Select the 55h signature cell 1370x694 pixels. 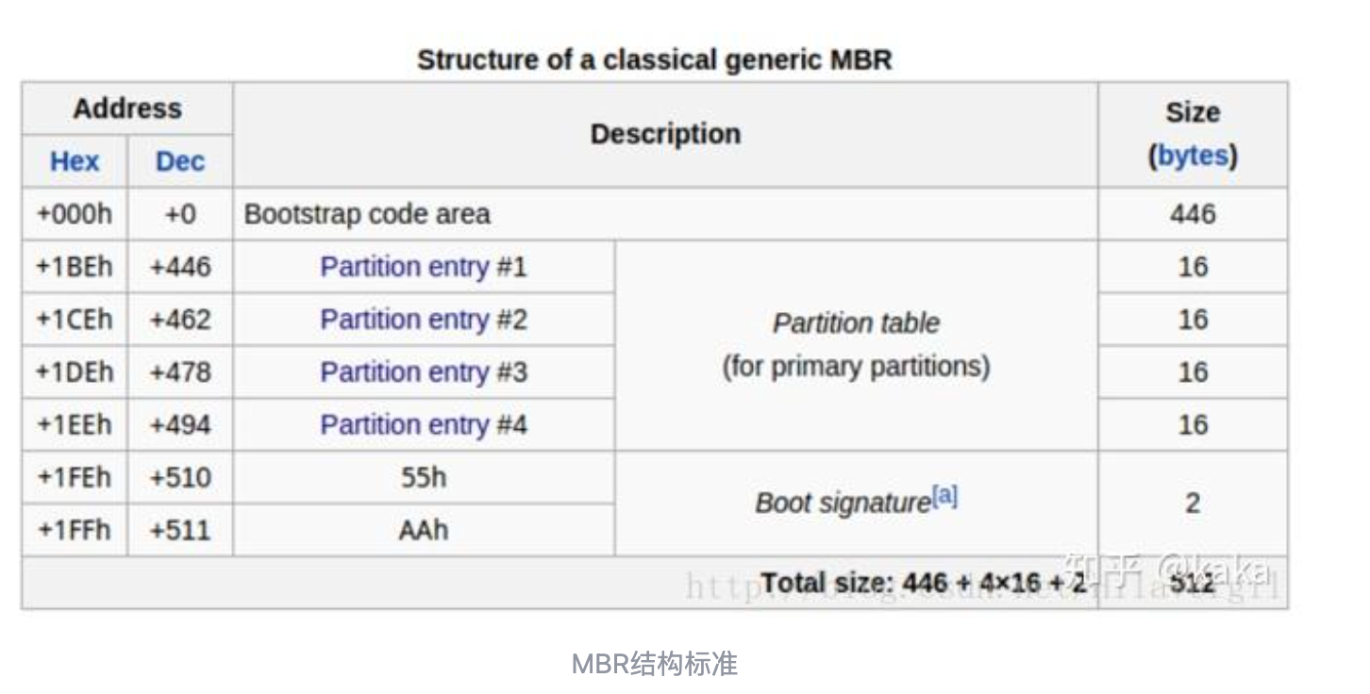pyautogui.click(x=424, y=477)
